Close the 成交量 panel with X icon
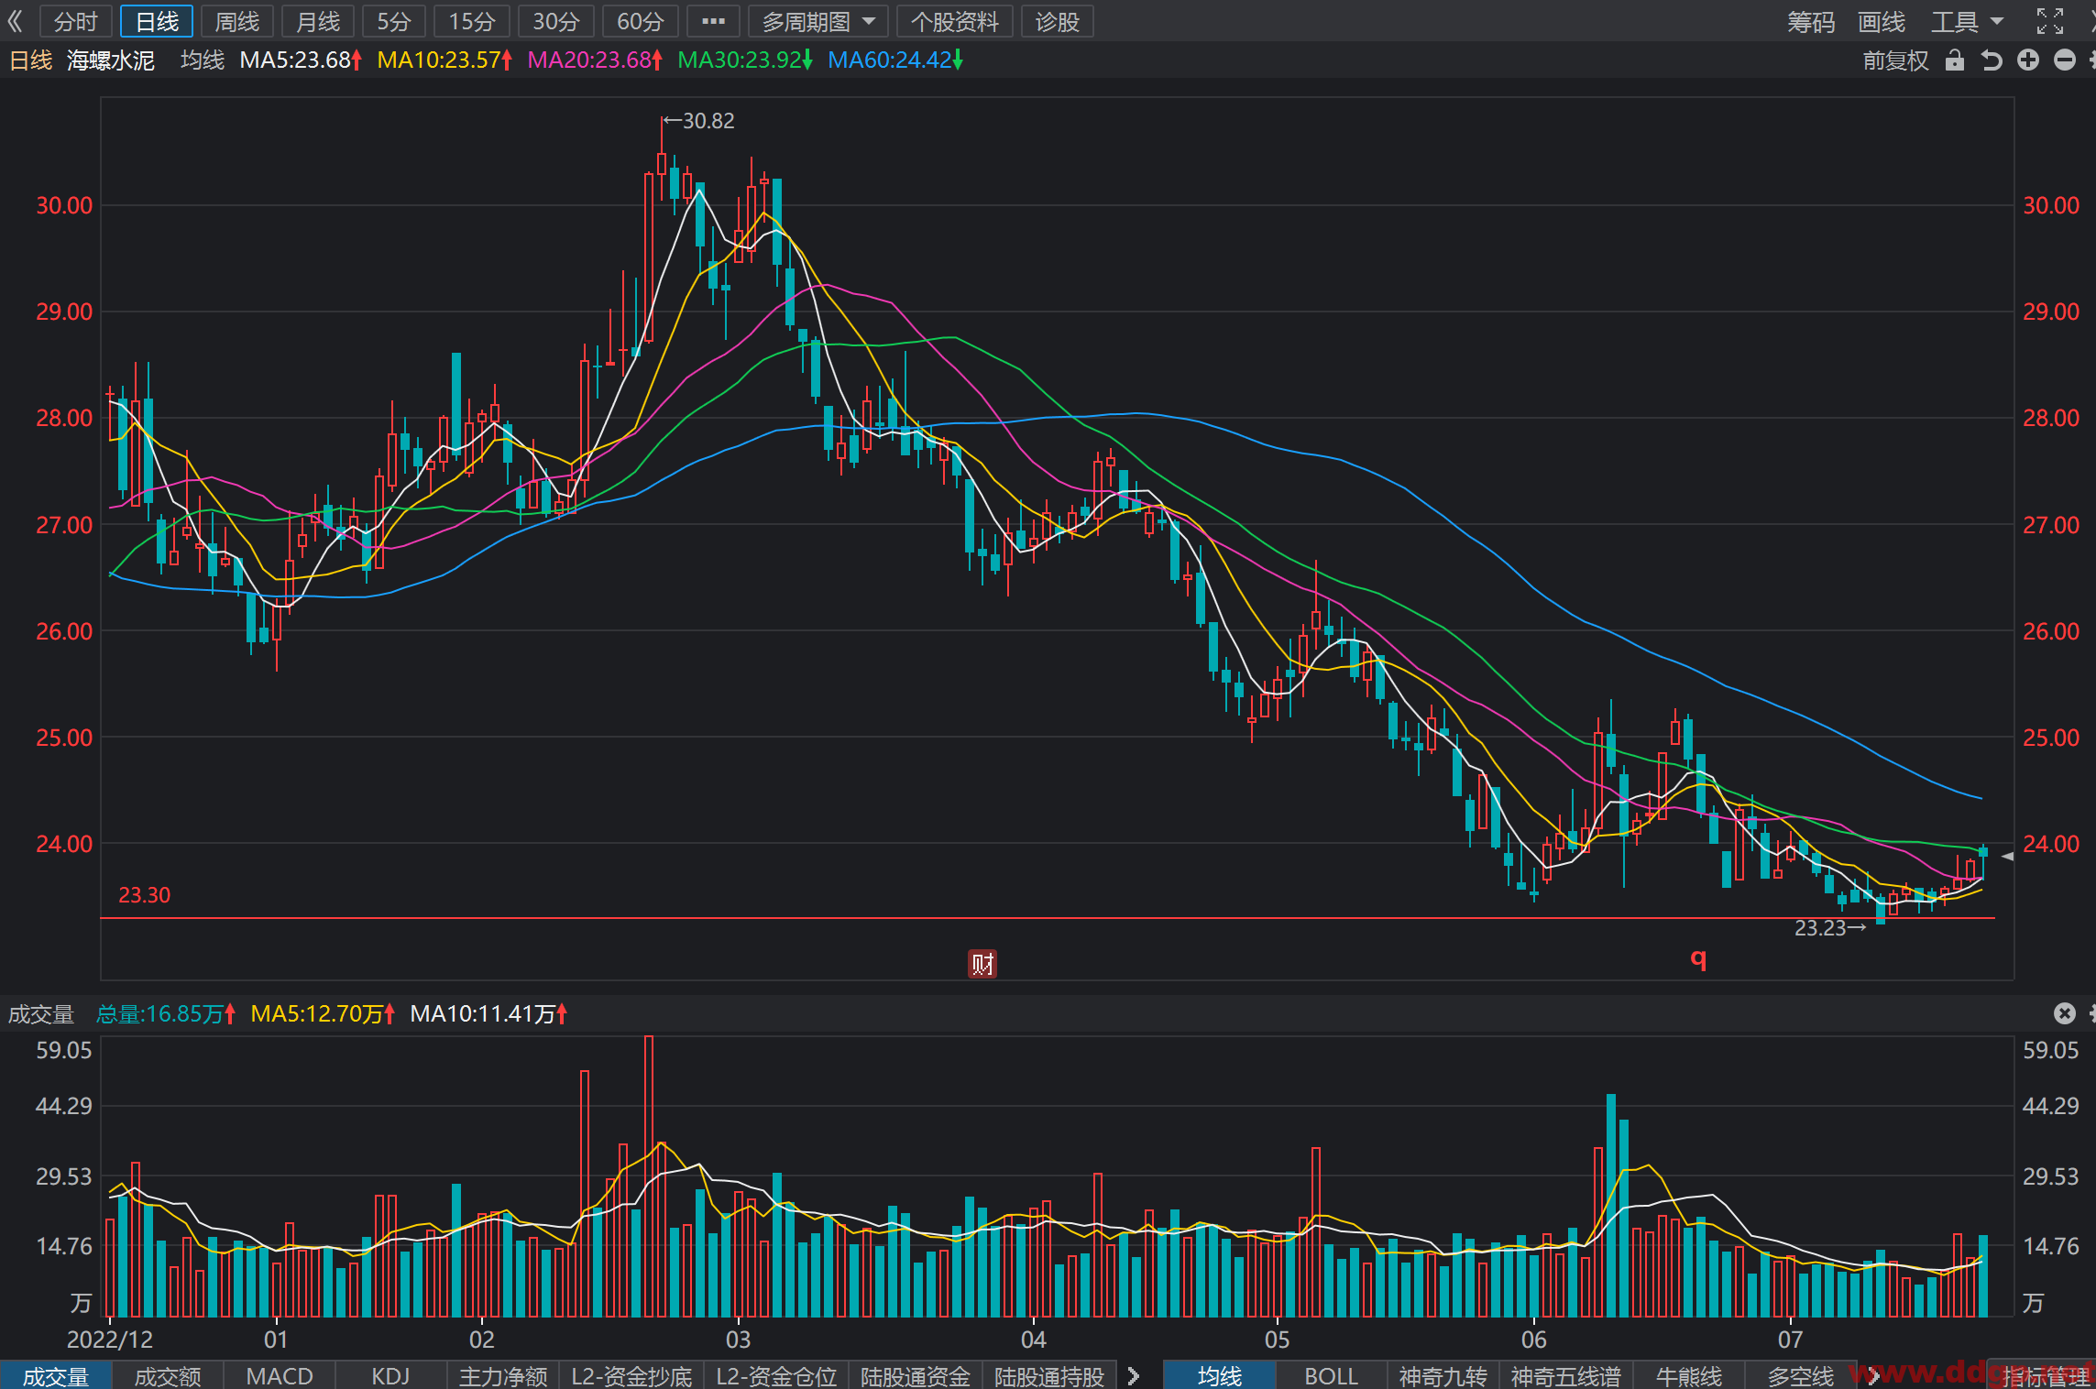The image size is (2096, 1389). tap(2065, 1012)
